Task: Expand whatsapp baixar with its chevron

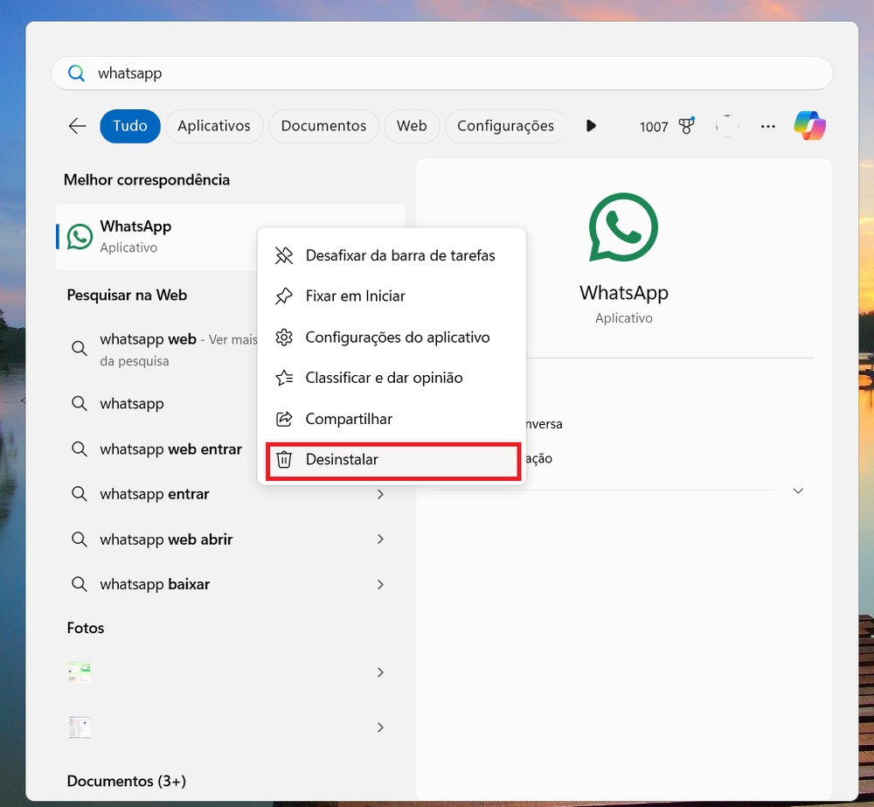Action: [x=380, y=584]
